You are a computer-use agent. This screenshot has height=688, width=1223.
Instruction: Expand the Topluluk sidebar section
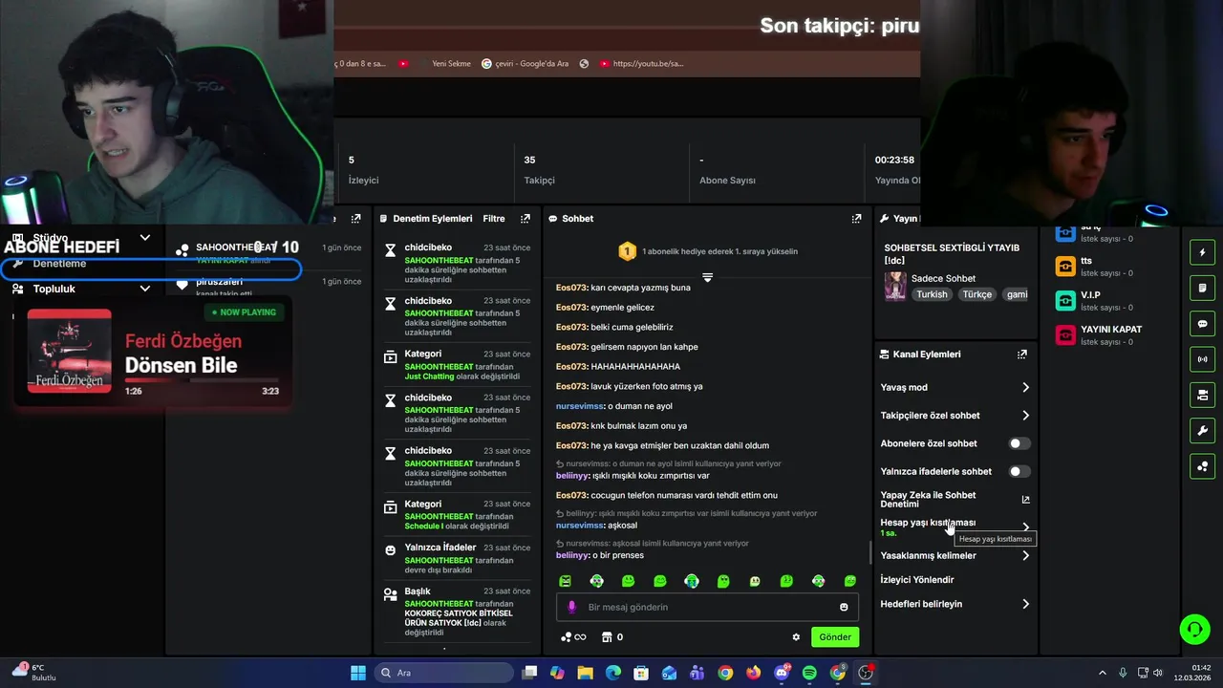click(x=145, y=289)
